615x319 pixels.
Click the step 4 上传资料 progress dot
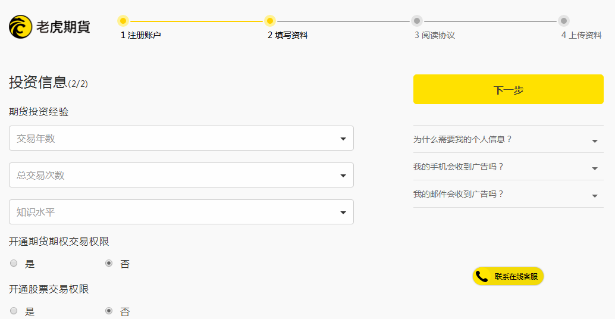pos(564,21)
